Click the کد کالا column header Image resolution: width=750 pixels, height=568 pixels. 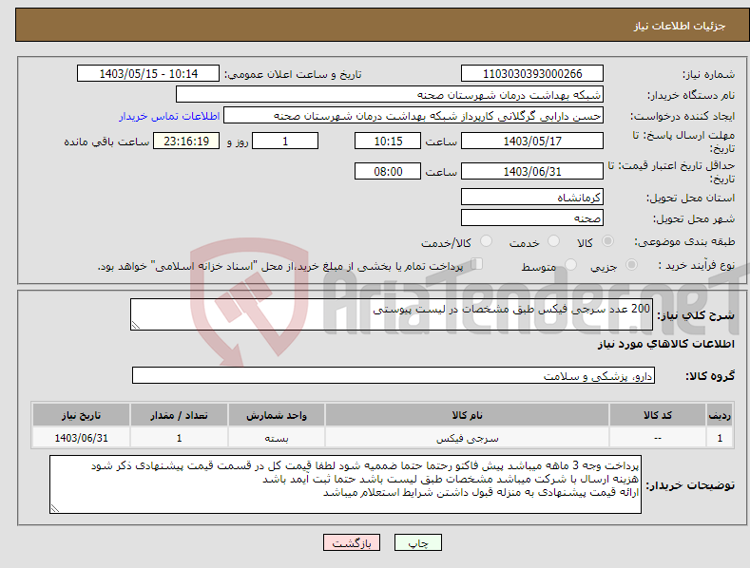coord(658,415)
